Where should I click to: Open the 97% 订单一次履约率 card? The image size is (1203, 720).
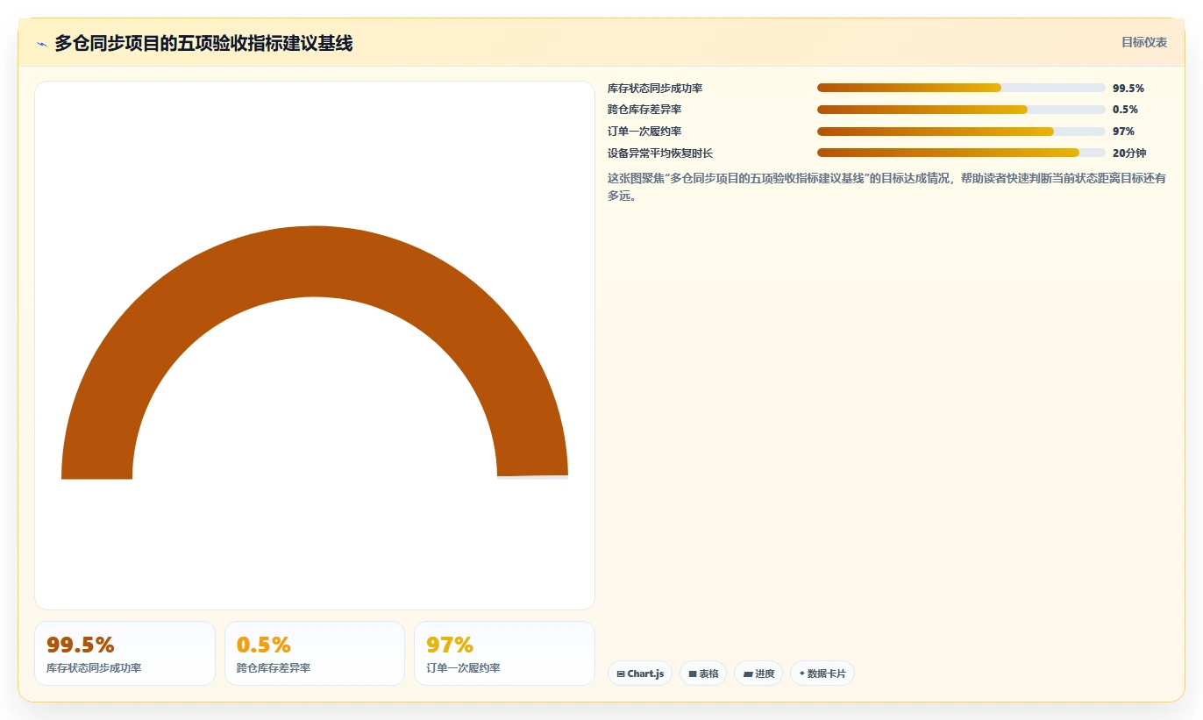[x=504, y=653]
